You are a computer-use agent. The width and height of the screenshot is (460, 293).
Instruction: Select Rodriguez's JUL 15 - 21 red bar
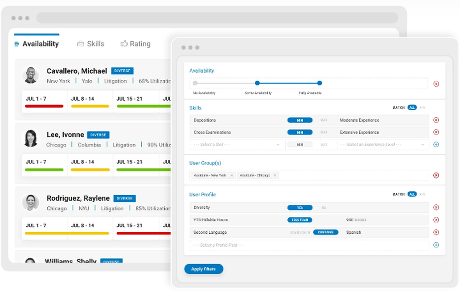point(144,233)
